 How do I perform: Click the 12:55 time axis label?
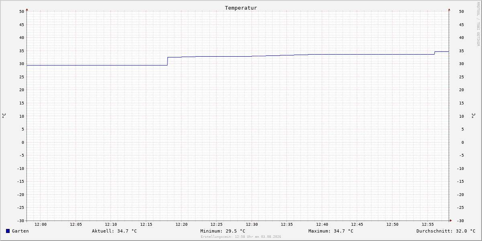click(428, 225)
